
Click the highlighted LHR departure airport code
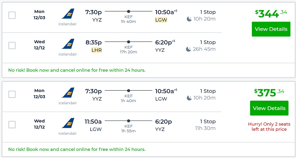(x=96, y=50)
